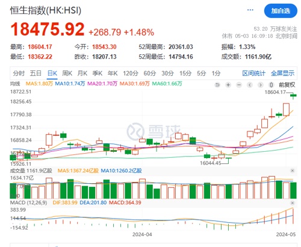
Task: Select the 1分 interval tab
Action: tap(216, 73)
